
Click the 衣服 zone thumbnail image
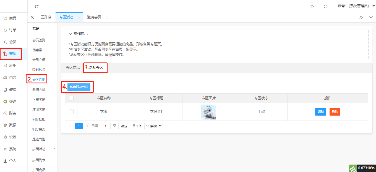[208, 112]
